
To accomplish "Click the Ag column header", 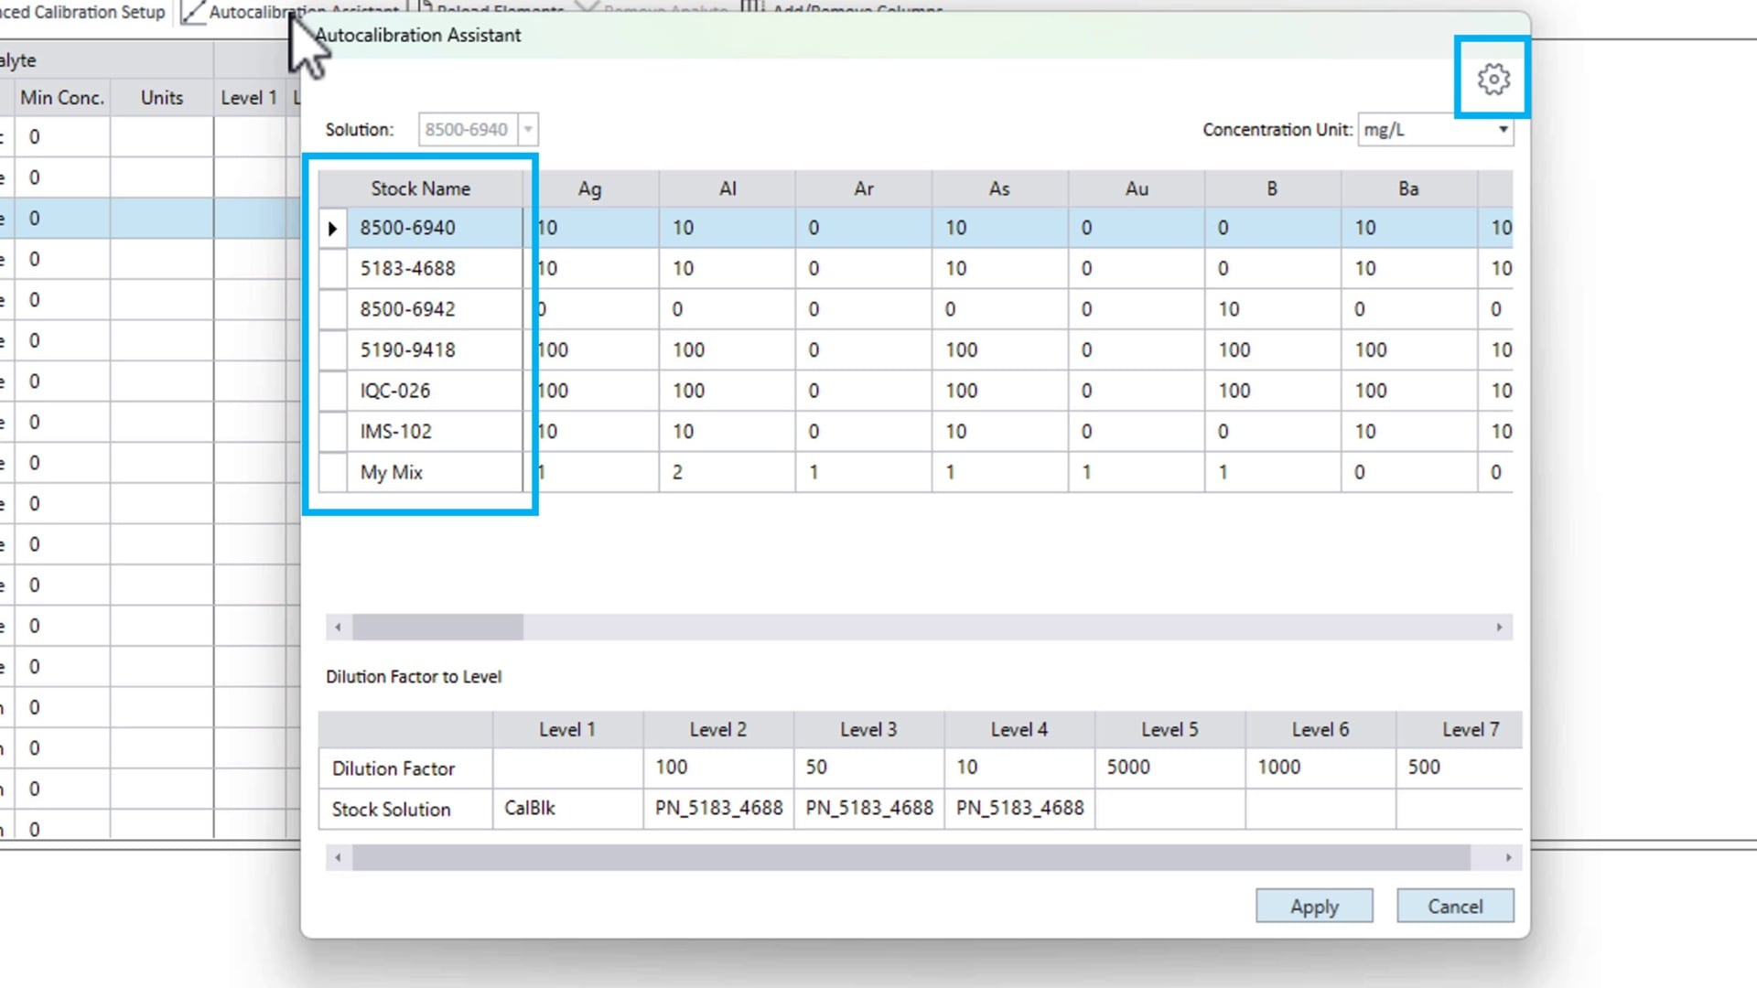I will (x=588, y=188).
